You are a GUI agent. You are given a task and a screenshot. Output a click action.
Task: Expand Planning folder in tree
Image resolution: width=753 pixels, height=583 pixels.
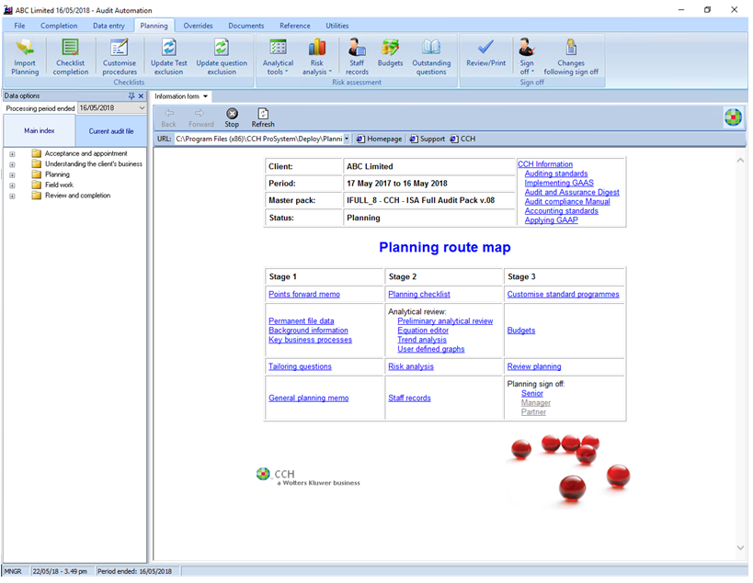[12, 175]
